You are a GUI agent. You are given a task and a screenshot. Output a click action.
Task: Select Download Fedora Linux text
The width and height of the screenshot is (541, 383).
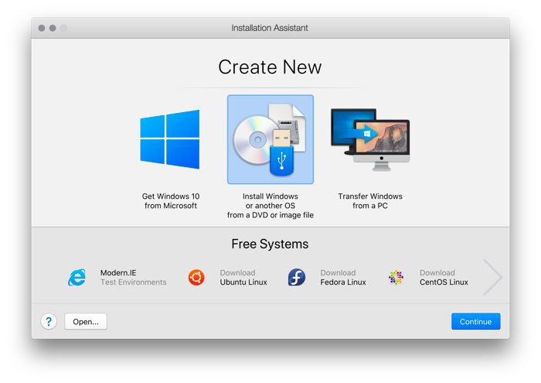click(343, 277)
